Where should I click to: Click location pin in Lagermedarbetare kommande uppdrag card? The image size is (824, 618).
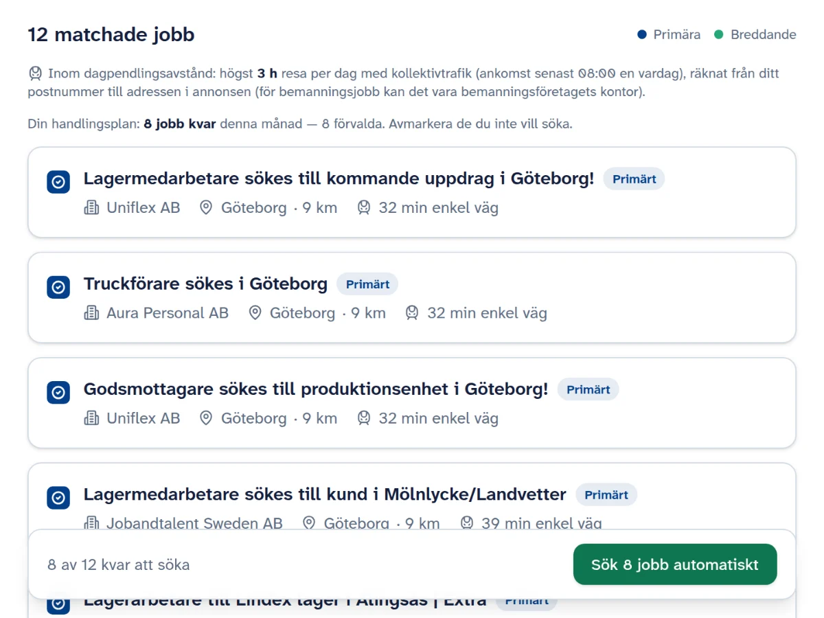[x=206, y=208]
